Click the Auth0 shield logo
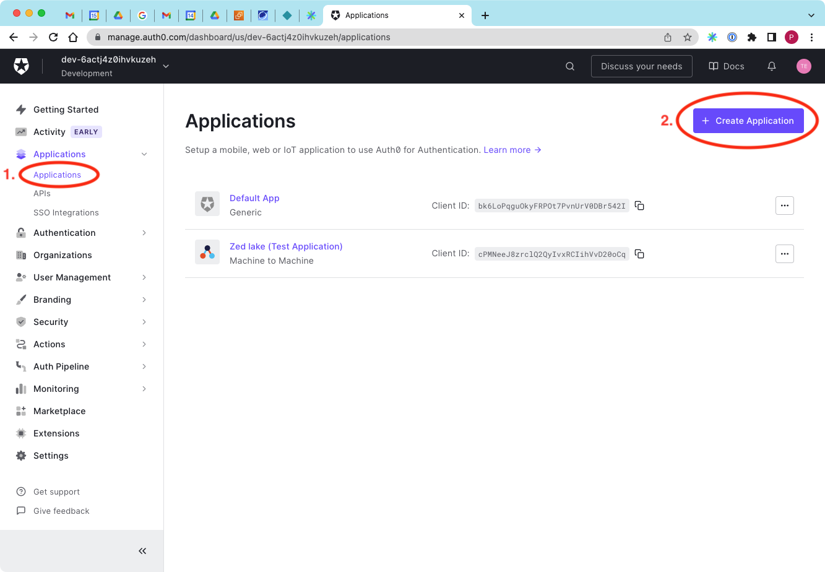This screenshot has height=572, width=825. coord(22,66)
